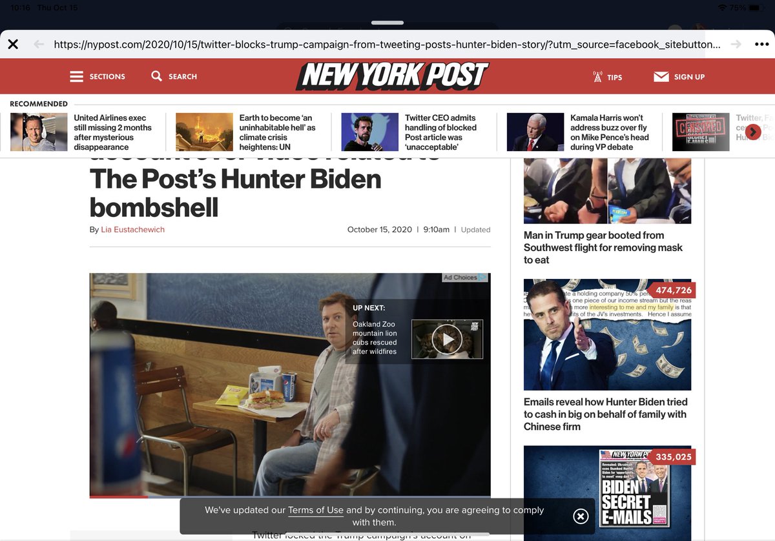The height and width of the screenshot is (541, 775).
Task: Tap the browser forward arrow
Action: point(736,45)
